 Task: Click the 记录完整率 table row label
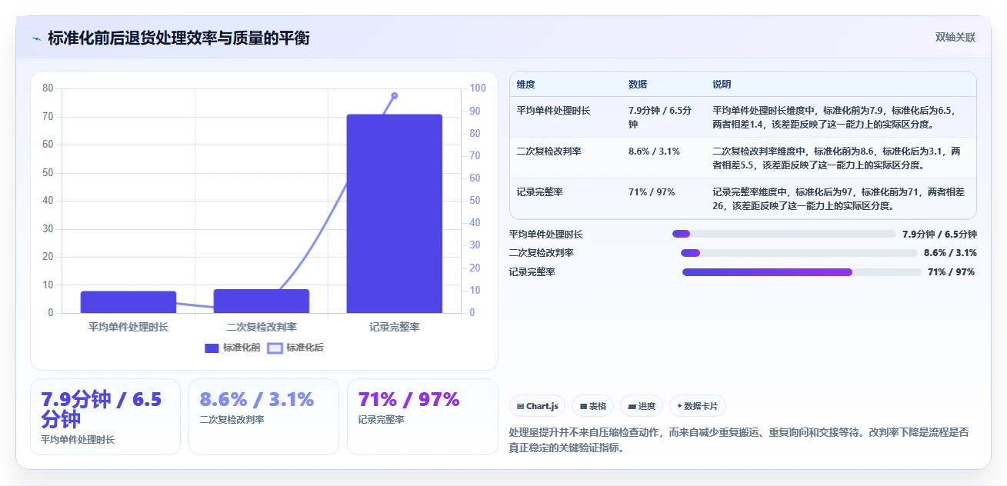(539, 191)
